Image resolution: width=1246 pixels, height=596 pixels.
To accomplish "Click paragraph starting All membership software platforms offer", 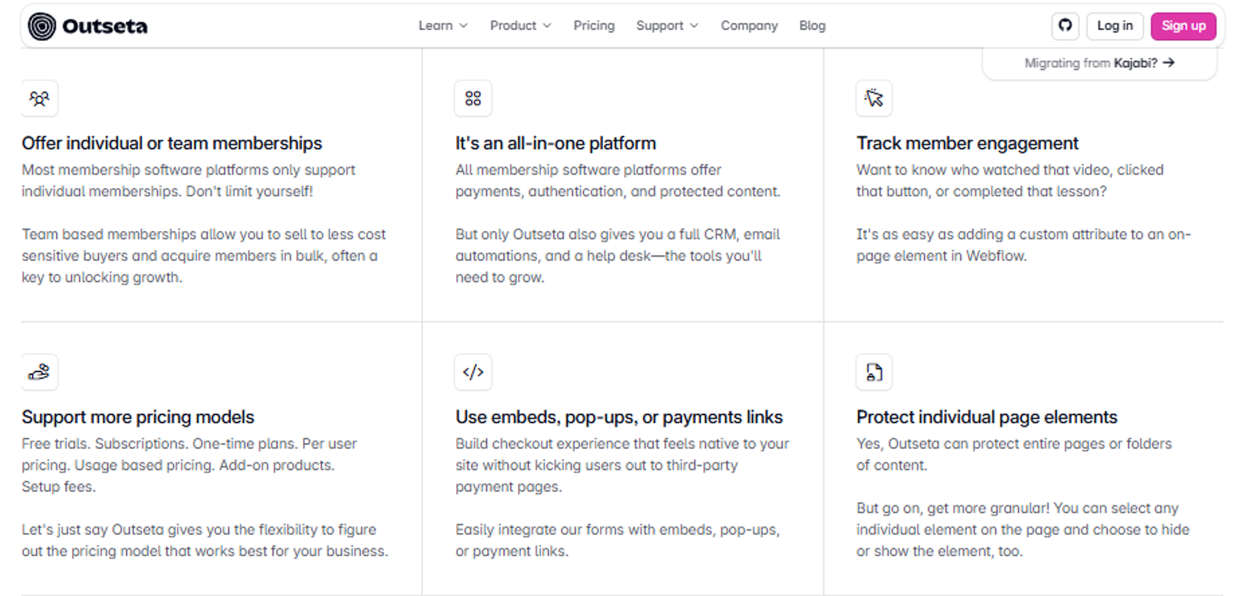I will [x=618, y=180].
